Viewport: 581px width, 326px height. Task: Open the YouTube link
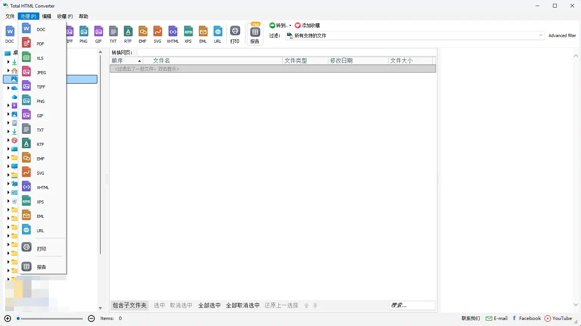(x=558, y=318)
